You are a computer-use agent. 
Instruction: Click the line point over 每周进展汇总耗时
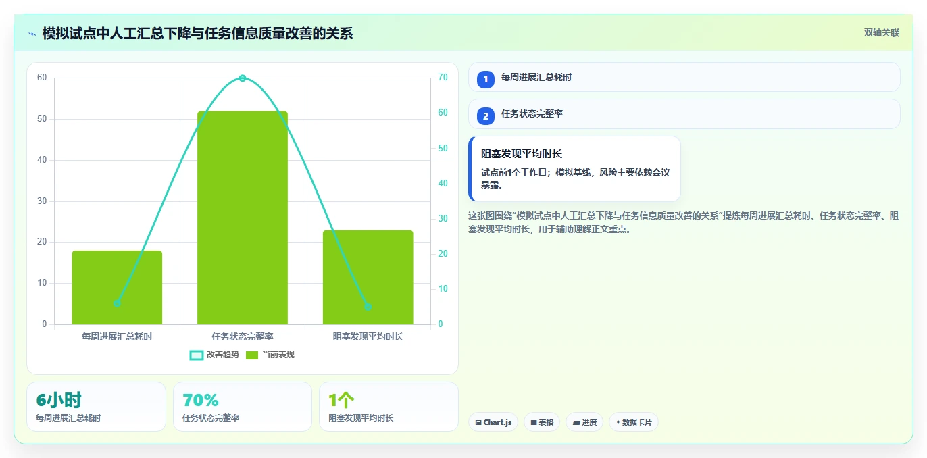117,303
